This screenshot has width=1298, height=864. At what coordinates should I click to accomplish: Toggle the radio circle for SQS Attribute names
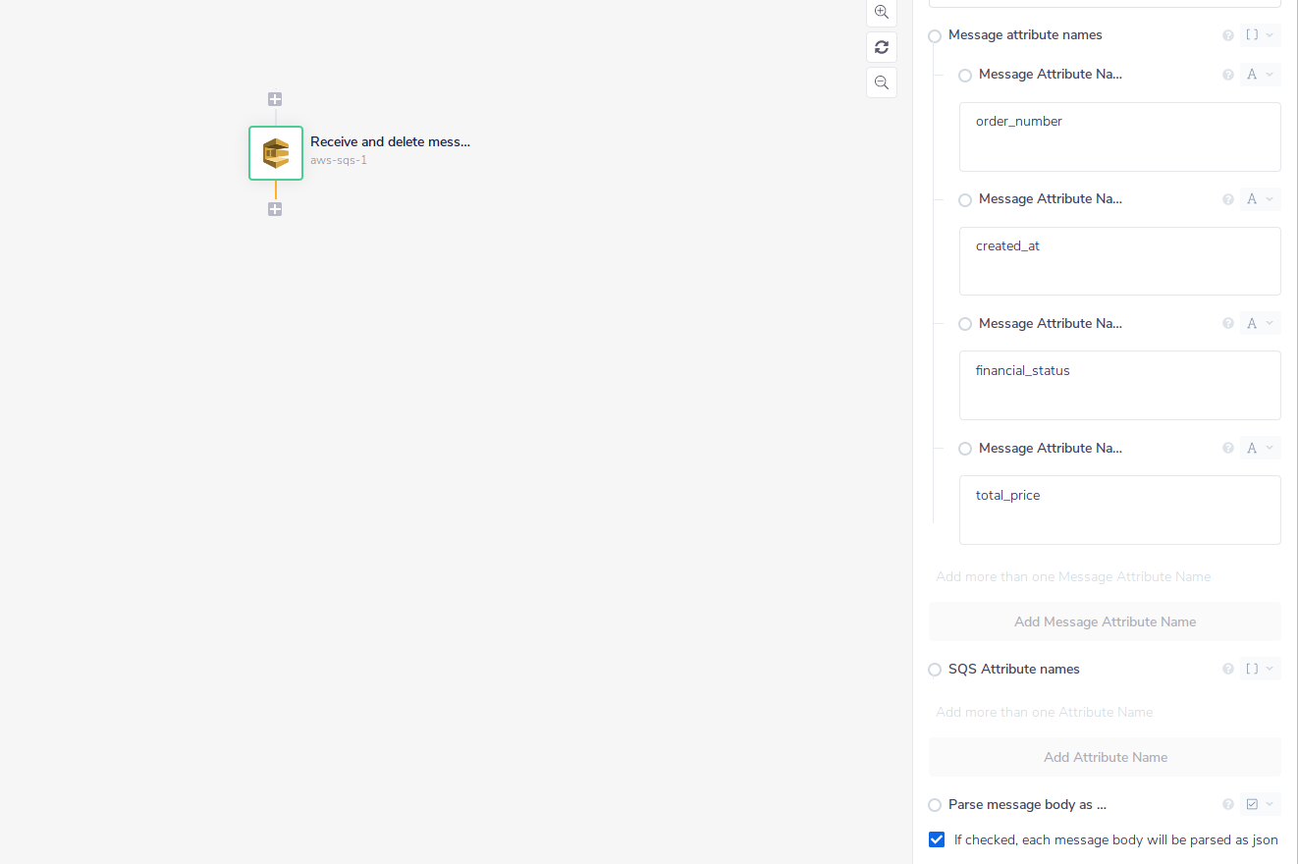click(935, 671)
